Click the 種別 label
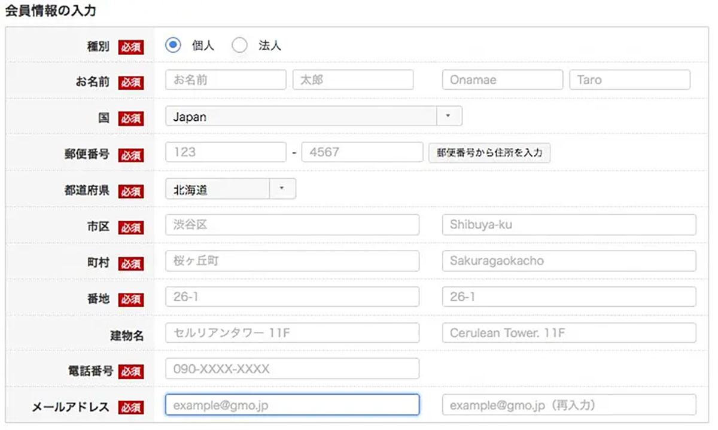718x430 pixels. [x=98, y=47]
